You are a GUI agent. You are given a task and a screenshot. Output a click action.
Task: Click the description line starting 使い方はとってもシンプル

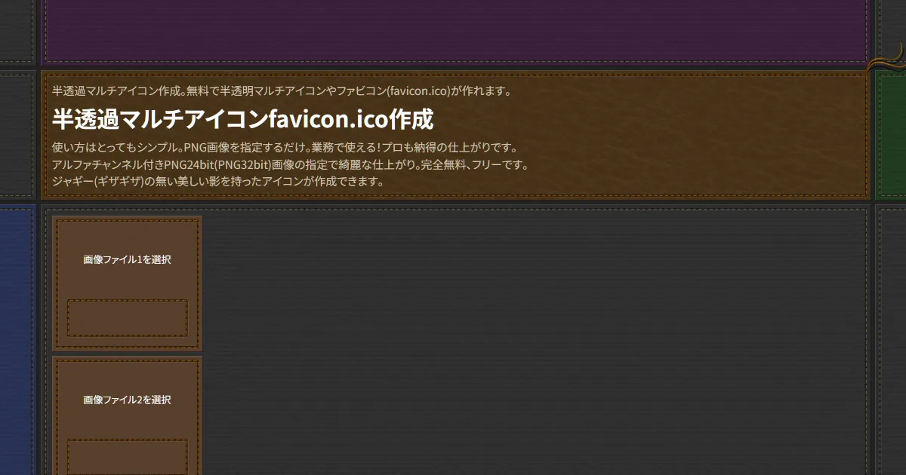[285, 147]
